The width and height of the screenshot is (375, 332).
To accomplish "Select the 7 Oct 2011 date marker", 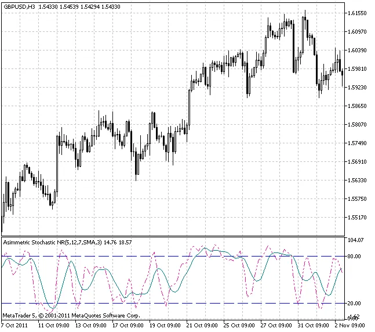I will (17, 325).
